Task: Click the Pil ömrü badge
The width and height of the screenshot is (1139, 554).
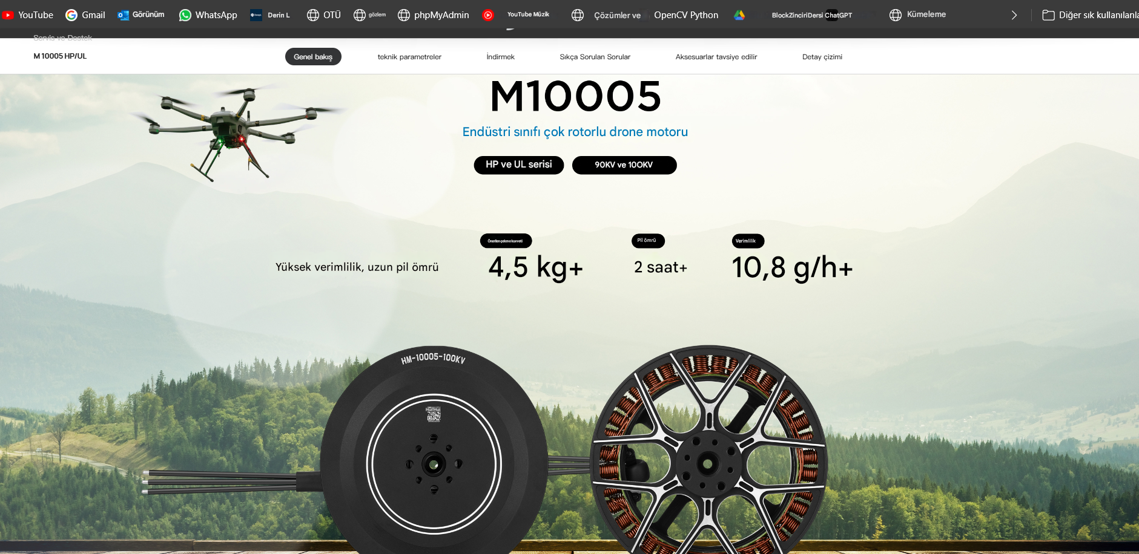Action: coord(648,241)
